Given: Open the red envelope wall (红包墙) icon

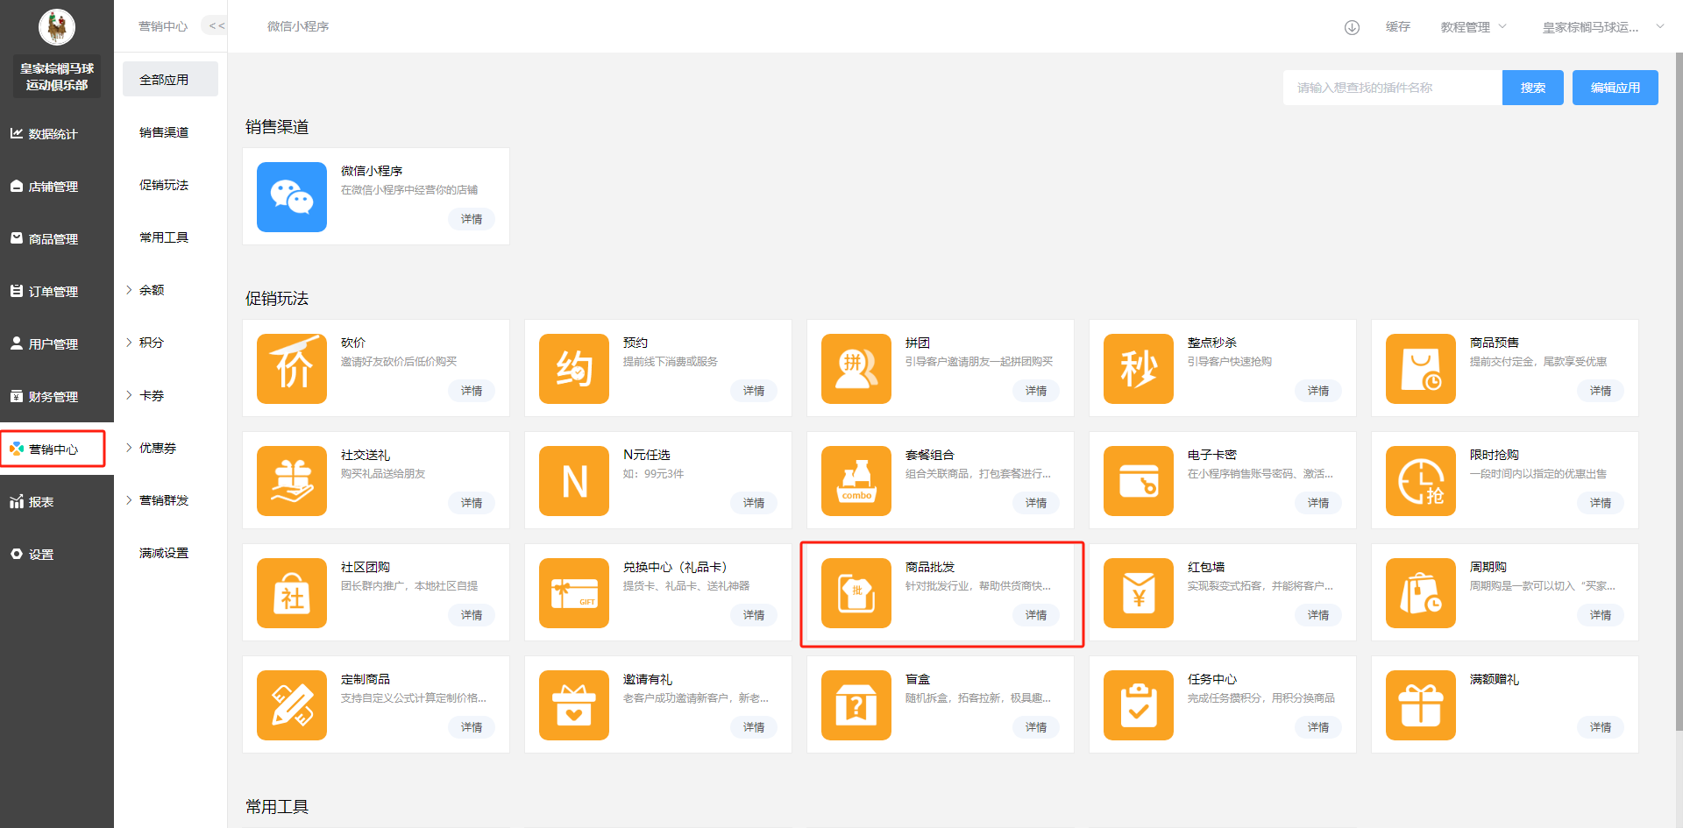Looking at the screenshot, I should (x=1138, y=593).
